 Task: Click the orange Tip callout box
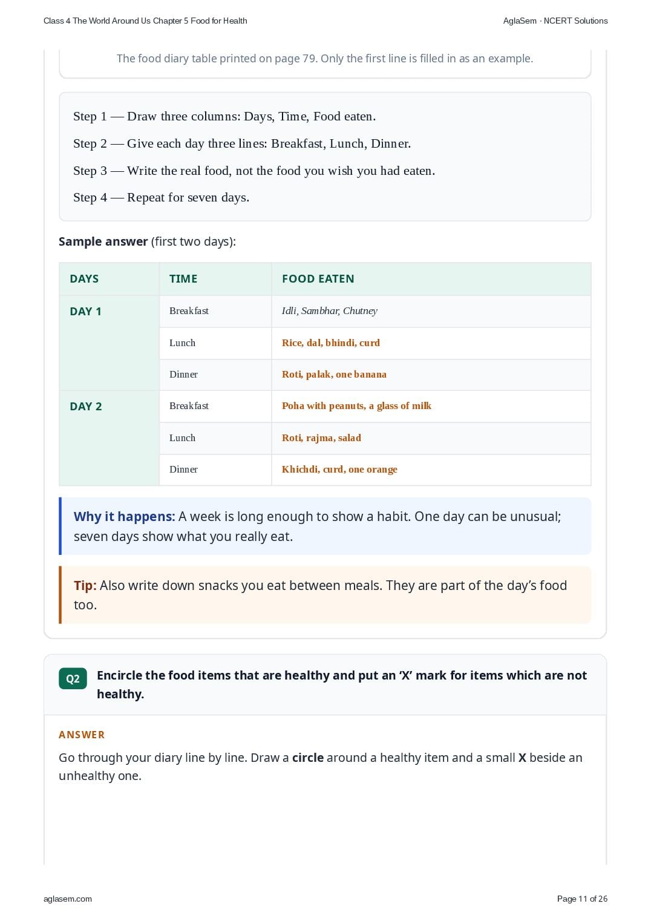click(325, 595)
